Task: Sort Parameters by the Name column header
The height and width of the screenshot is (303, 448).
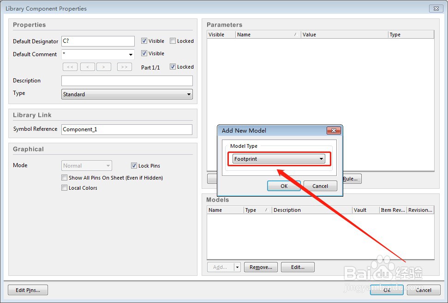Action: pos(268,35)
